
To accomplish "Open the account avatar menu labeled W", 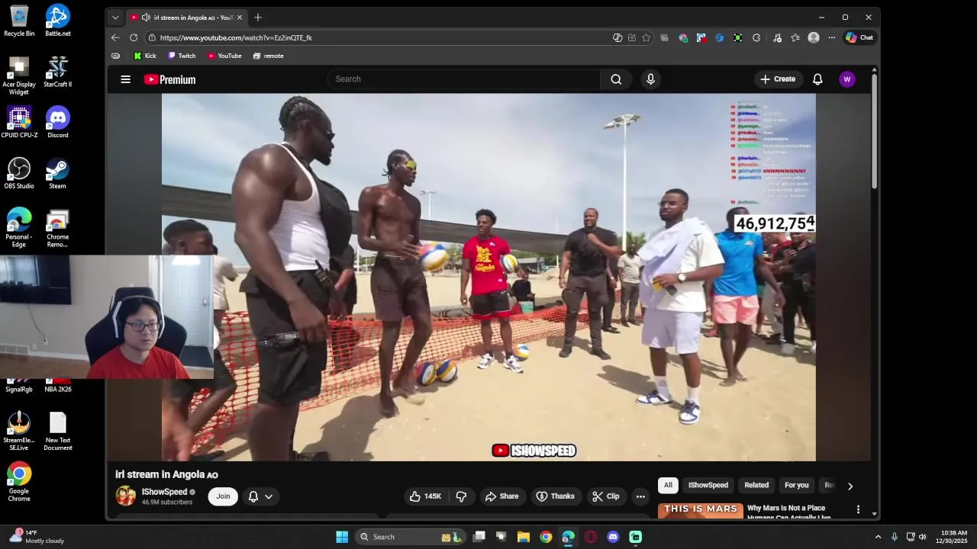I will 846,79.
